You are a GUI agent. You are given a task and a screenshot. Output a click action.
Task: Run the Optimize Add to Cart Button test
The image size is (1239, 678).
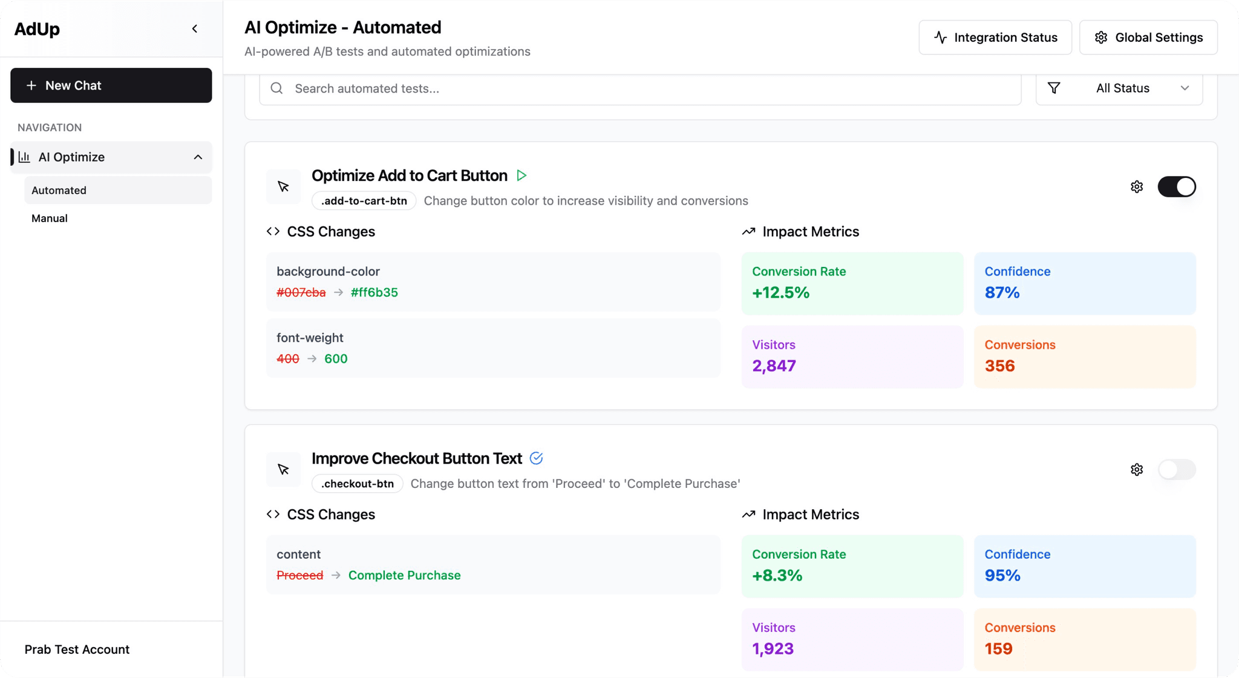[x=521, y=175]
